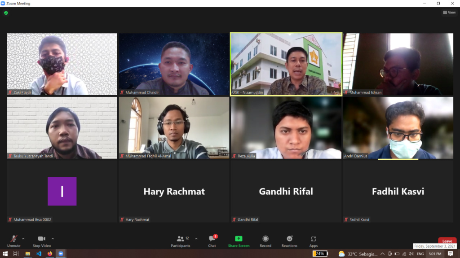Click the taskbar clock showing 5:01 PM
The width and height of the screenshot is (460, 258).
click(434, 254)
